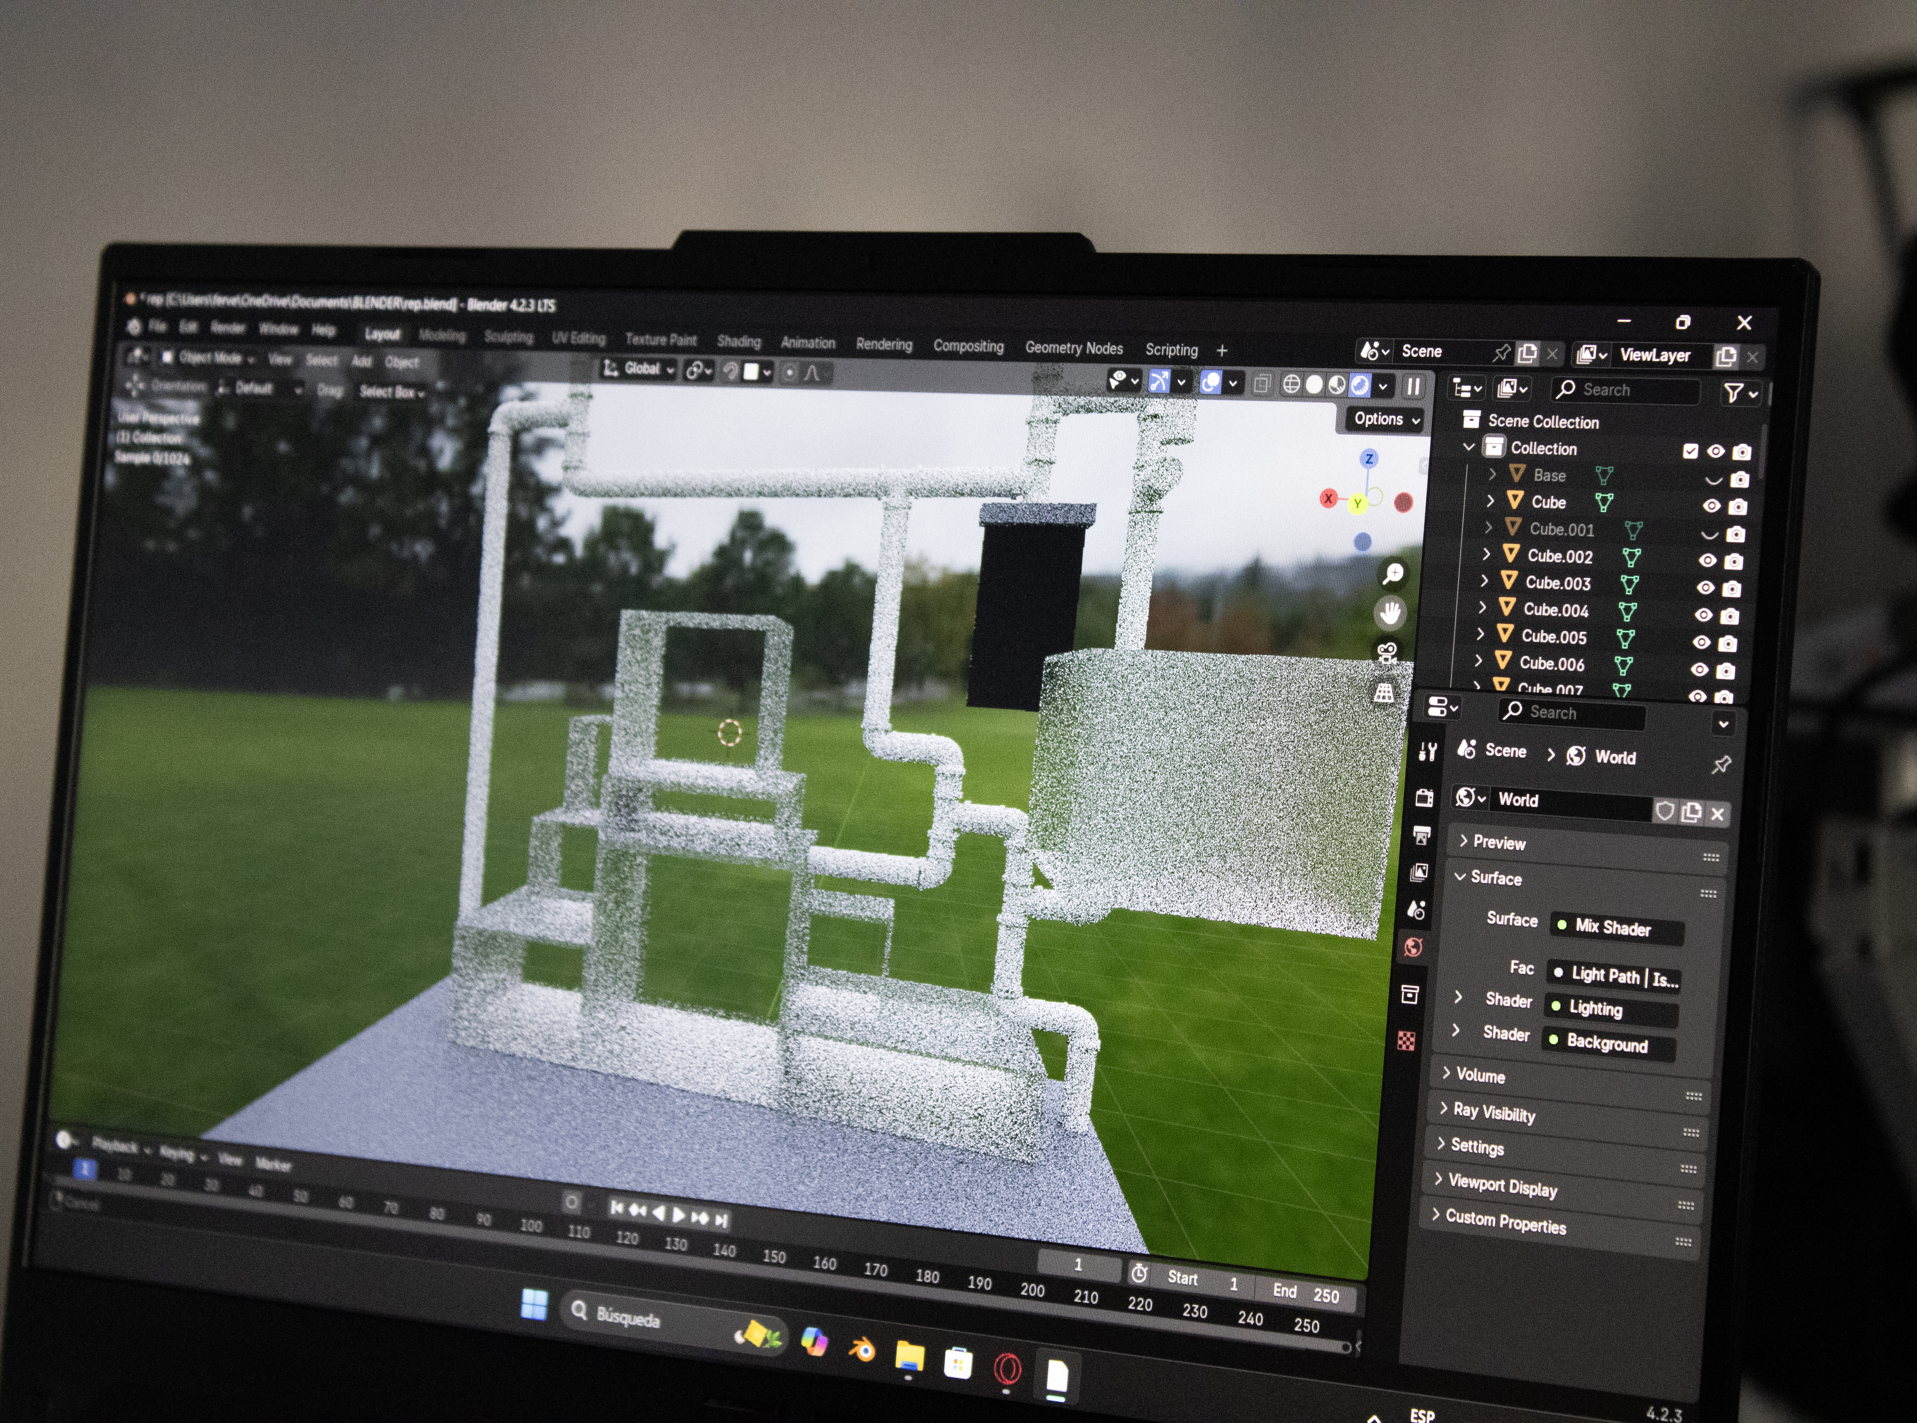Duplicate the World datablock
This screenshot has width=1917, height=1423.
1691,812
